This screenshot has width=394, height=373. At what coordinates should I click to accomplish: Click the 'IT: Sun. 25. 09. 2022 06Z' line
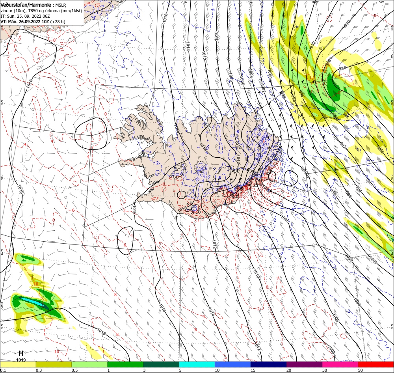(x=25, y=16)
